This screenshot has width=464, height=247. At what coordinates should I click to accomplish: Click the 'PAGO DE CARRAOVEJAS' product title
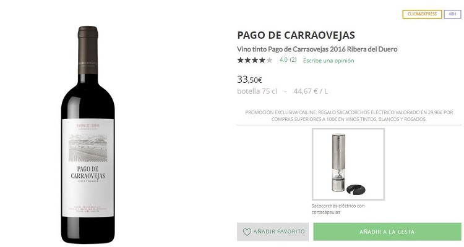296,35
